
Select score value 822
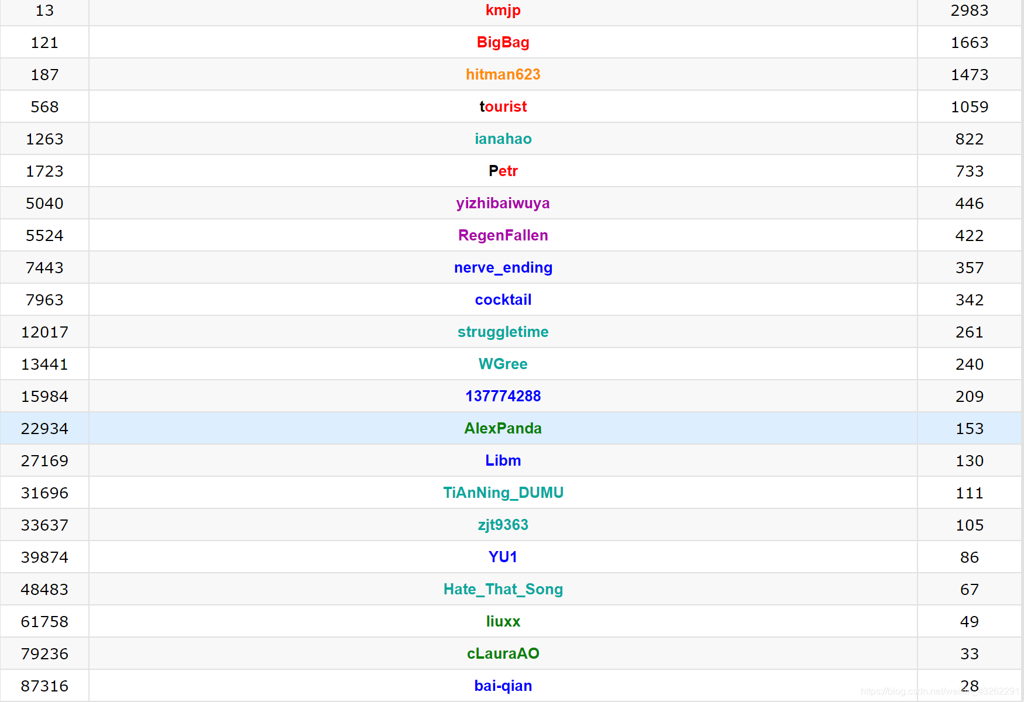(x=969, y=139)
